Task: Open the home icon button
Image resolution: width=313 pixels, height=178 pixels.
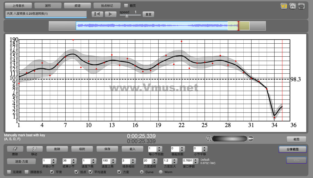Action: pos(292,6)
